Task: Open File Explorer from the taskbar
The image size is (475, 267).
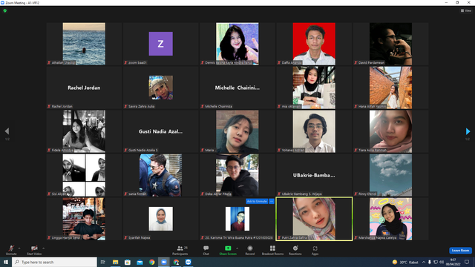Action: (x=116, y=262)
